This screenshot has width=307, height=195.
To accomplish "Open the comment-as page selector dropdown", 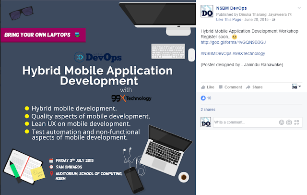I will 296,86.
